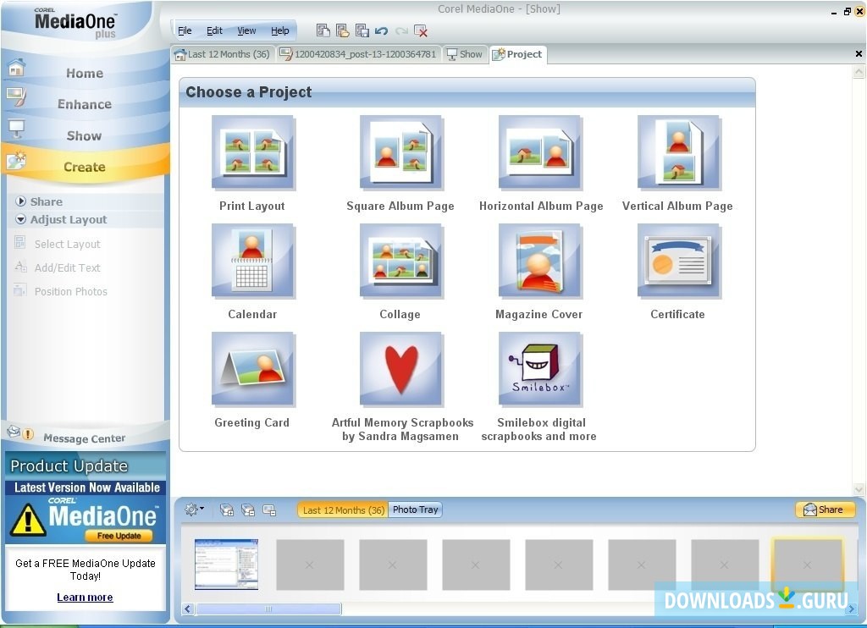Image resolution: width=867 pixels, height=628 pixels.
Task: Open the Print Layout project
Action: [x=253, y=152]
